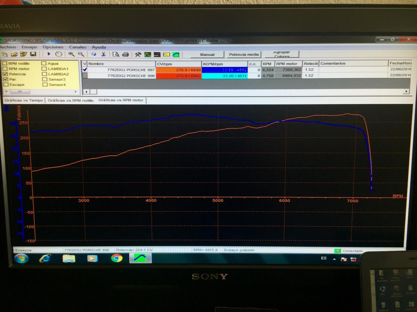Click the Comentarios column header
Screen dimensions: 417x312
353,63
